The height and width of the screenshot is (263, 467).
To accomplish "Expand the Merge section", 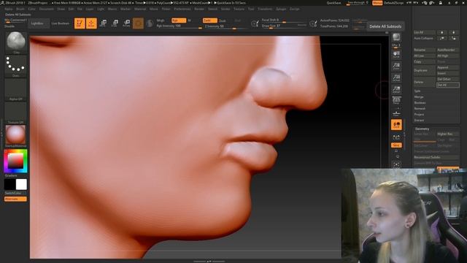I will (x=419, y=97).
